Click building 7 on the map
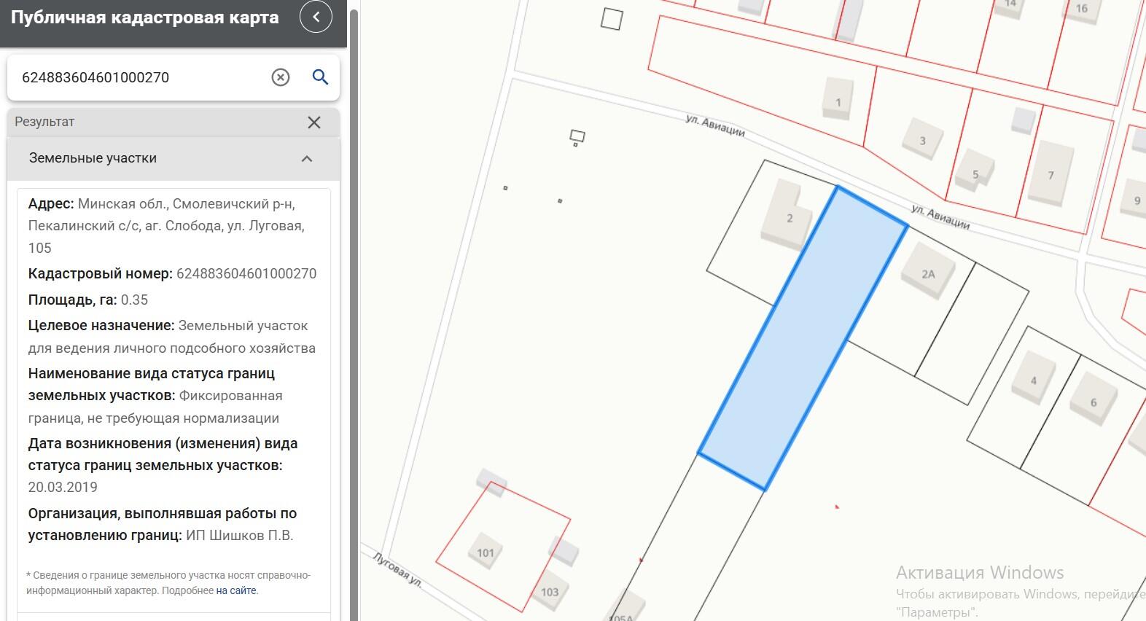This screenshot has width=1146, height=621. click(x=1050, y=175)
